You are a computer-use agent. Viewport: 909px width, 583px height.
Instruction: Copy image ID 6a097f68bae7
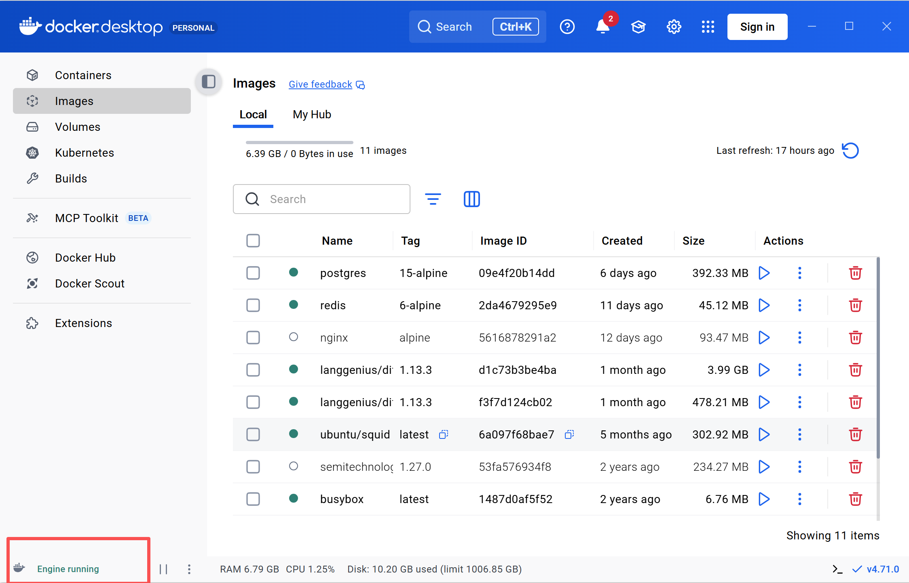pos(569,434)
